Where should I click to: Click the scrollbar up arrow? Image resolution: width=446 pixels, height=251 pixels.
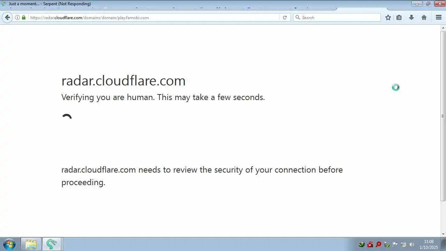tap(443, 28)
